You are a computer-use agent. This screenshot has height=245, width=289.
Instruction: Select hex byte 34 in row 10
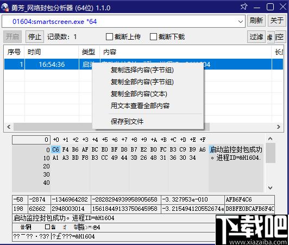193,158
